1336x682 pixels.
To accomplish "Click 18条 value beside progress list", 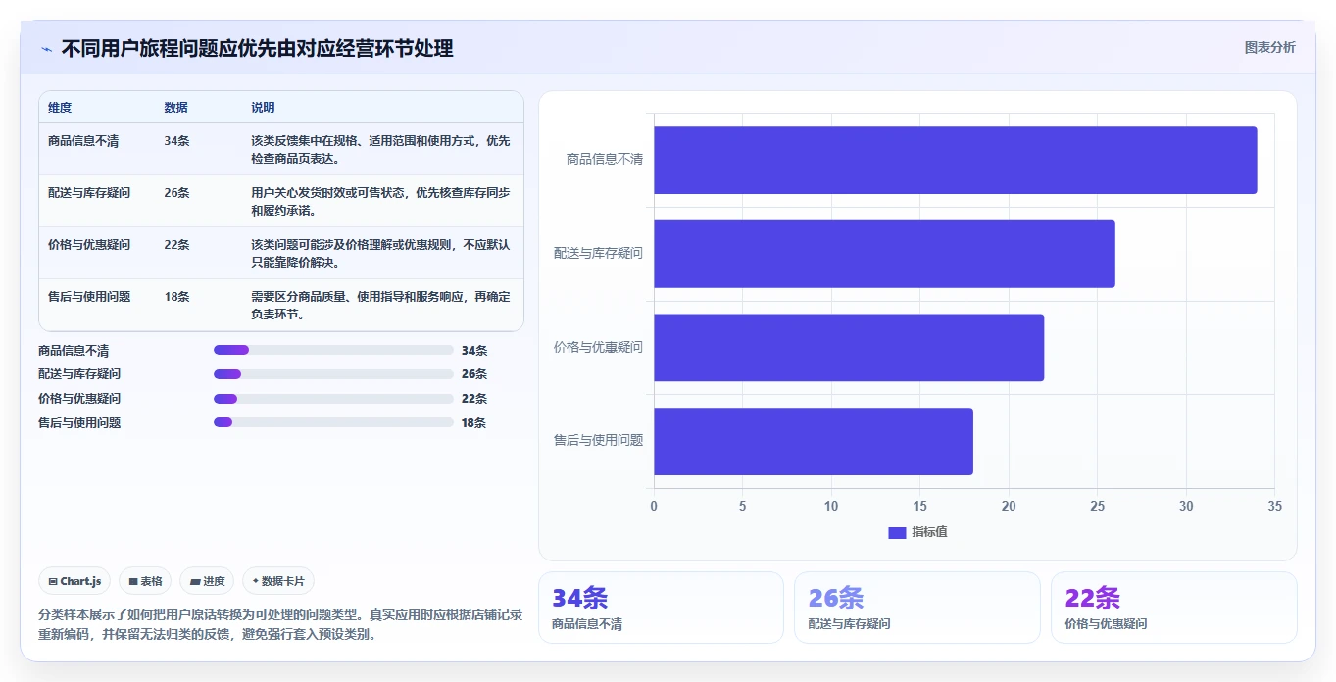I will pos(474,423).
